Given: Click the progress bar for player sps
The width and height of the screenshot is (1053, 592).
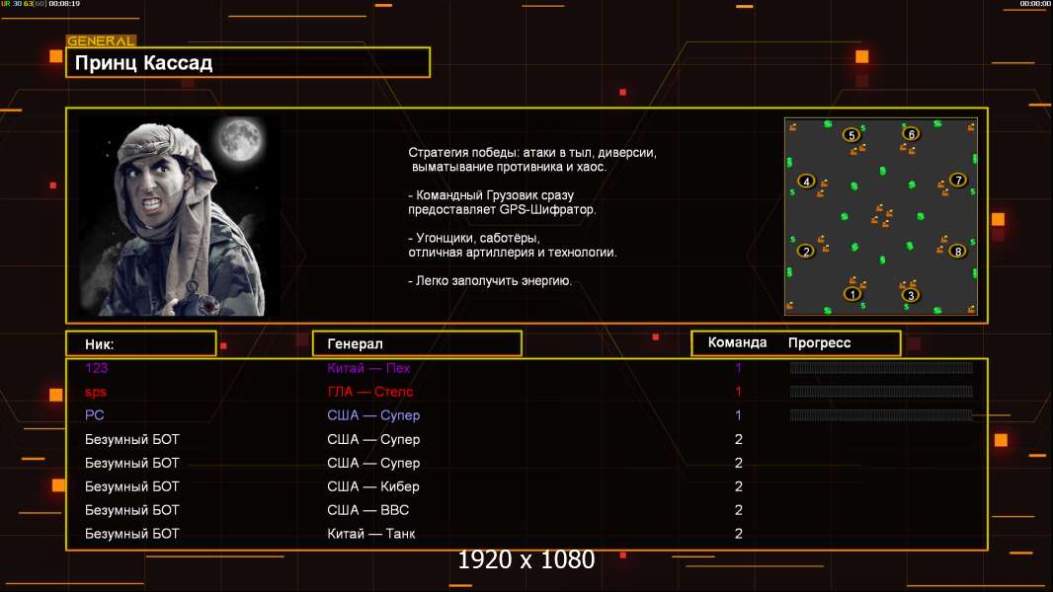Looking at the screenshot, I should 880,392.
